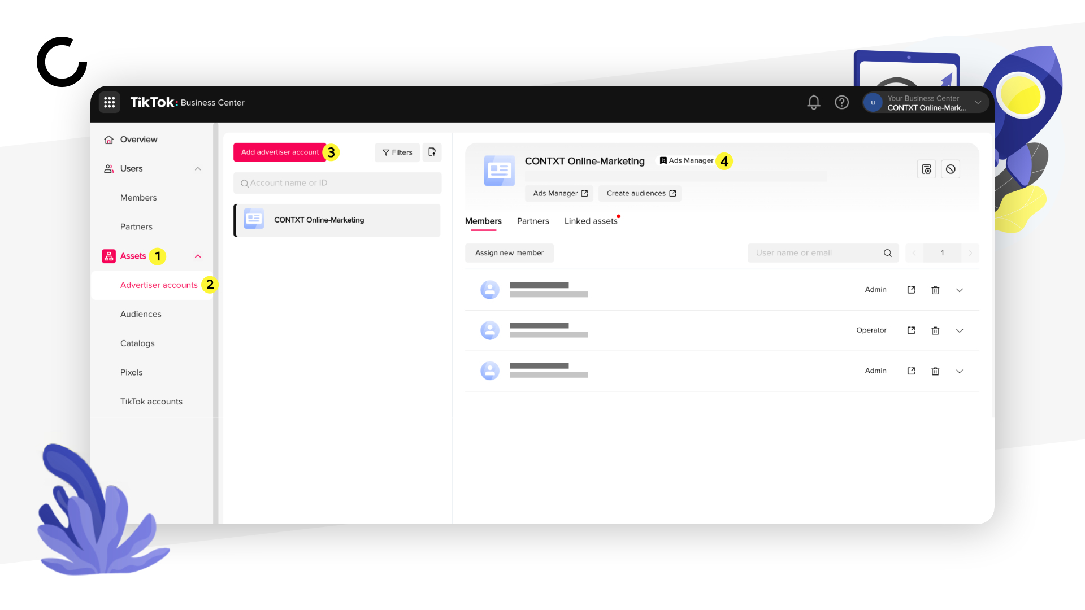Click the Users people icon
This screenshot has height=610, width=1085.
tap(109, 169)
